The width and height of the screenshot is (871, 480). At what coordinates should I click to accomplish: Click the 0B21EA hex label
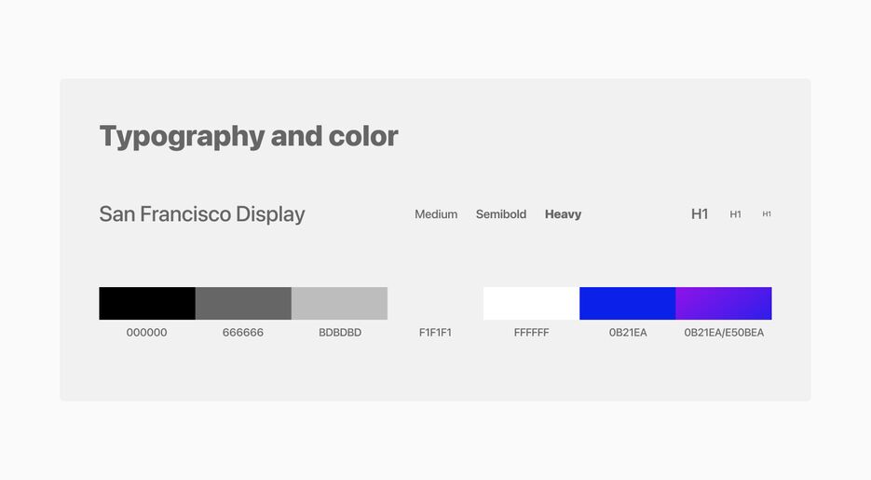[628, 332]
